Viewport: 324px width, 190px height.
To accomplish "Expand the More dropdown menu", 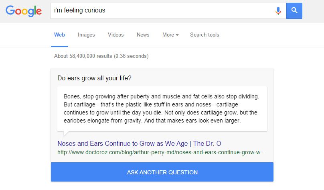I will [170, 35].
